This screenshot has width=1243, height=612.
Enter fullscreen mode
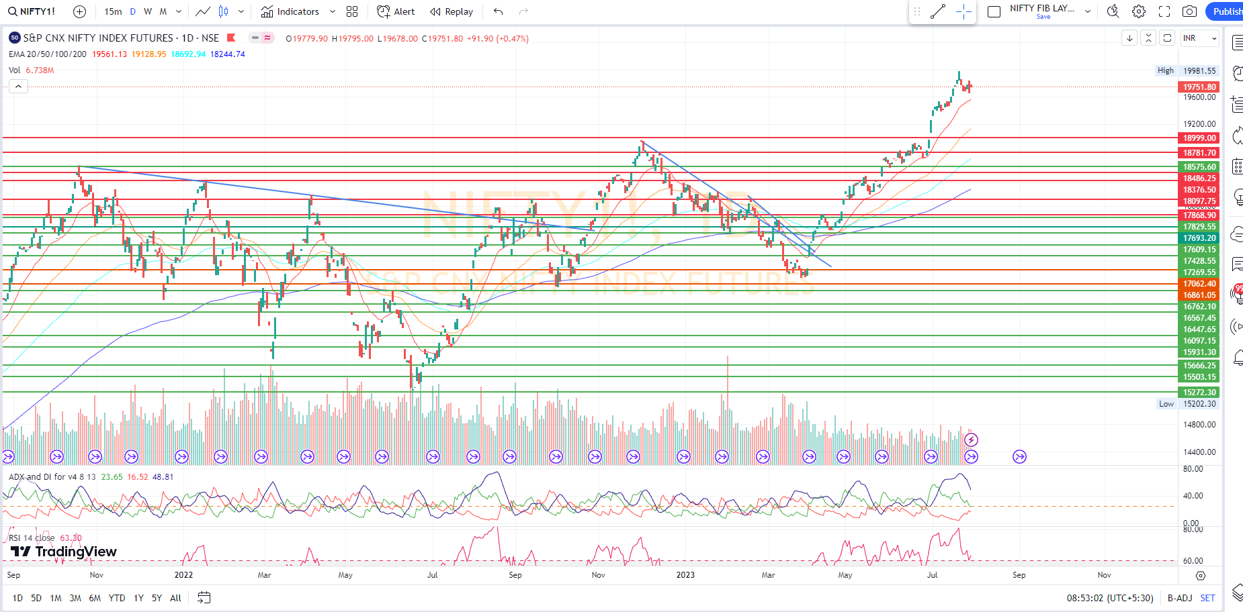1164,11
